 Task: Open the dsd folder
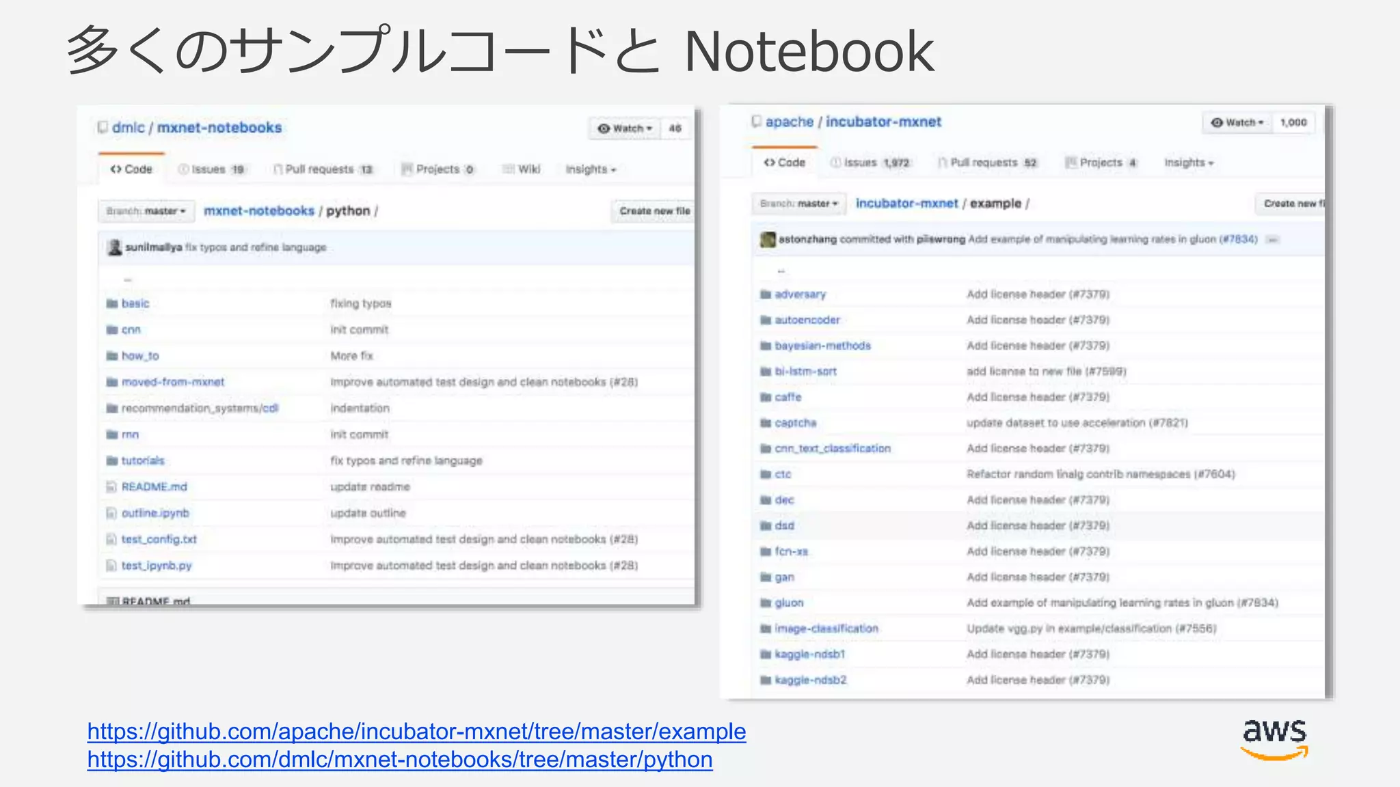pos(785,526)
